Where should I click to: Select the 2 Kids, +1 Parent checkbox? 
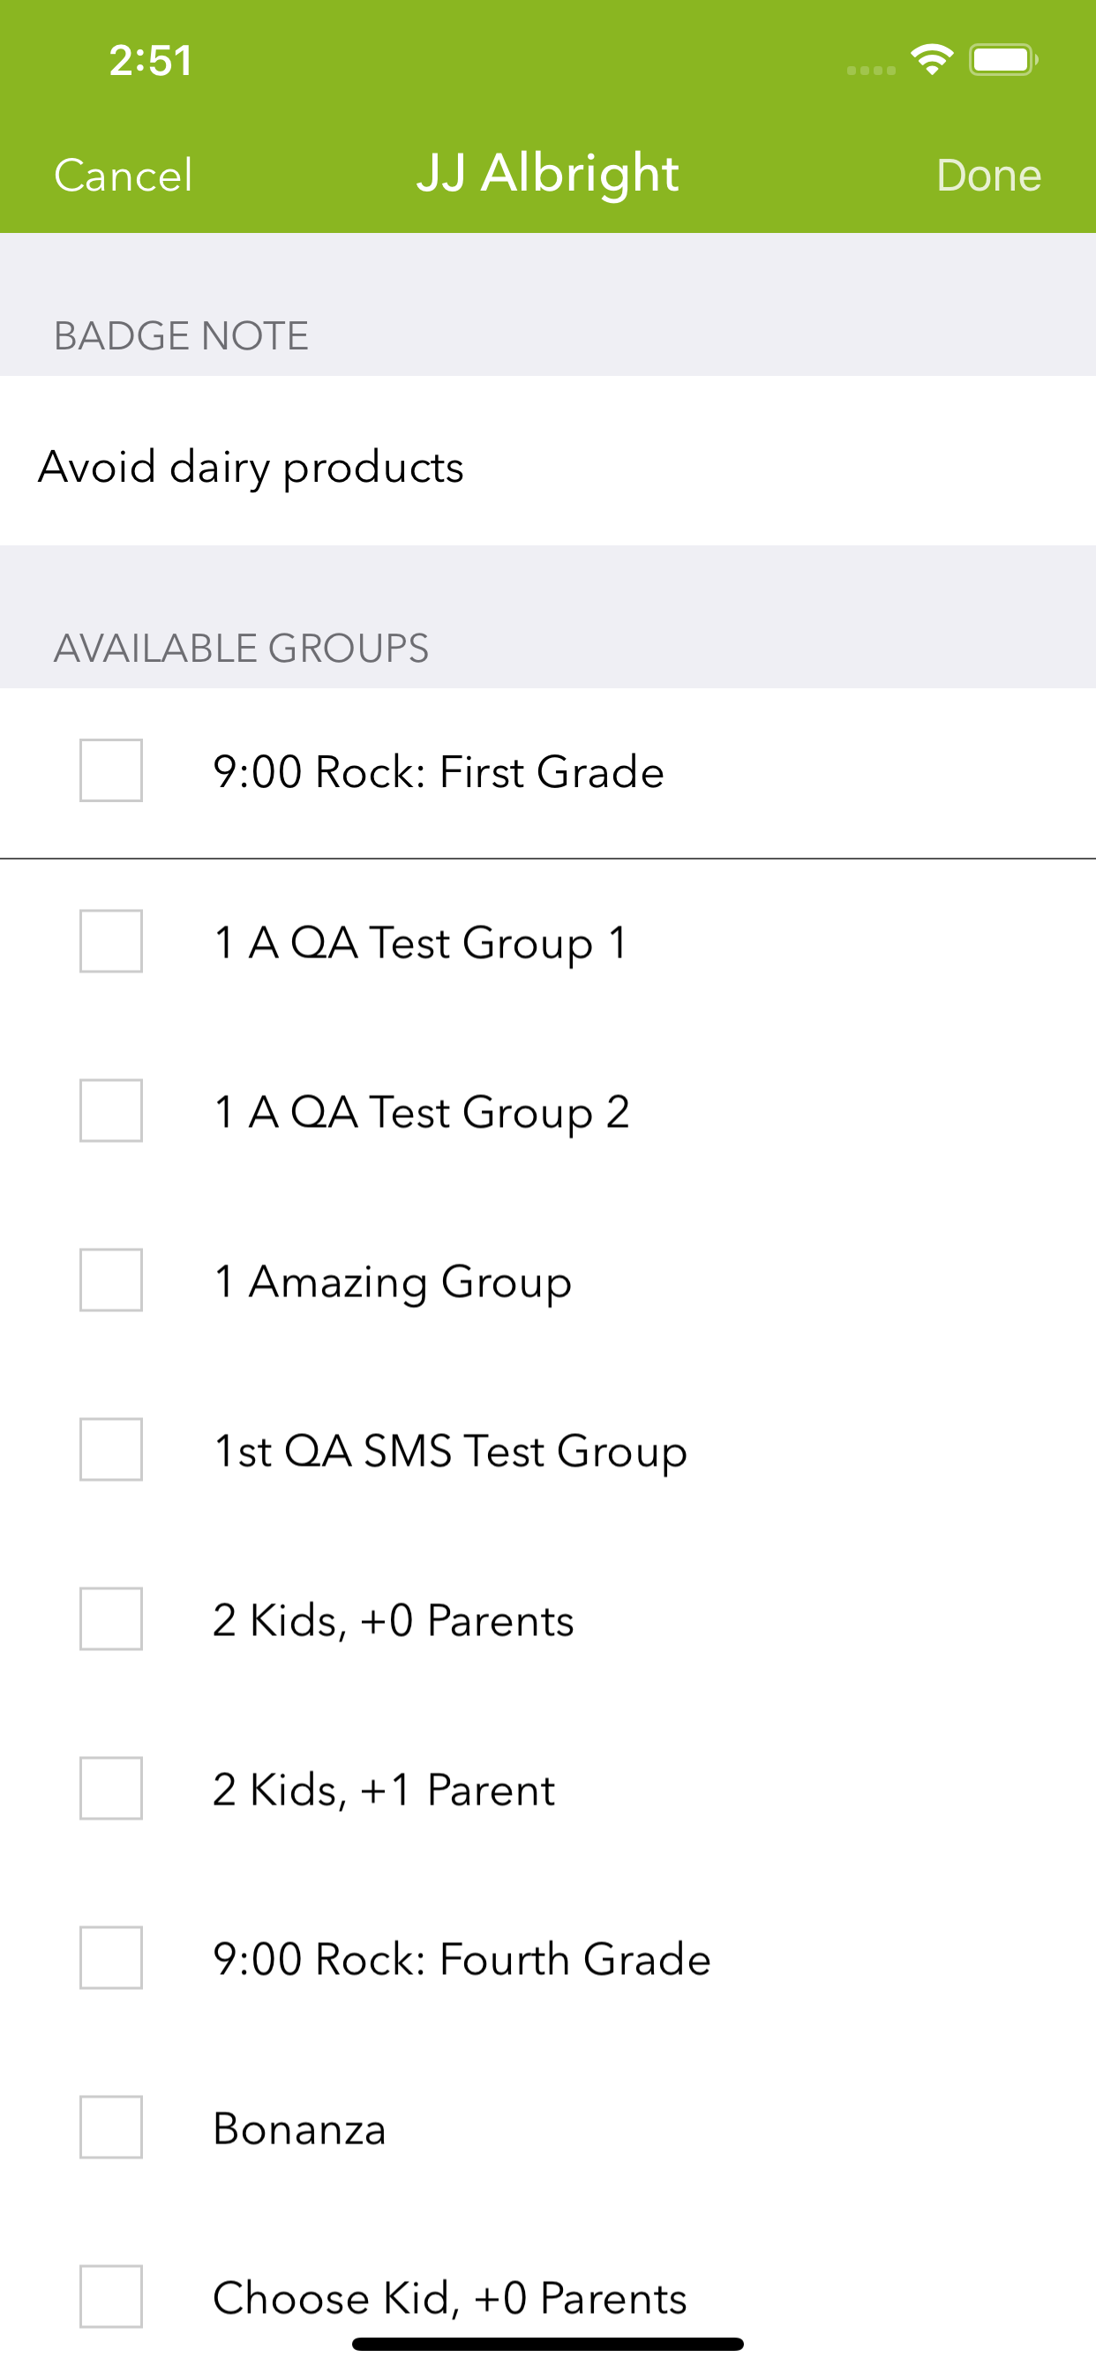point(110,1788)
